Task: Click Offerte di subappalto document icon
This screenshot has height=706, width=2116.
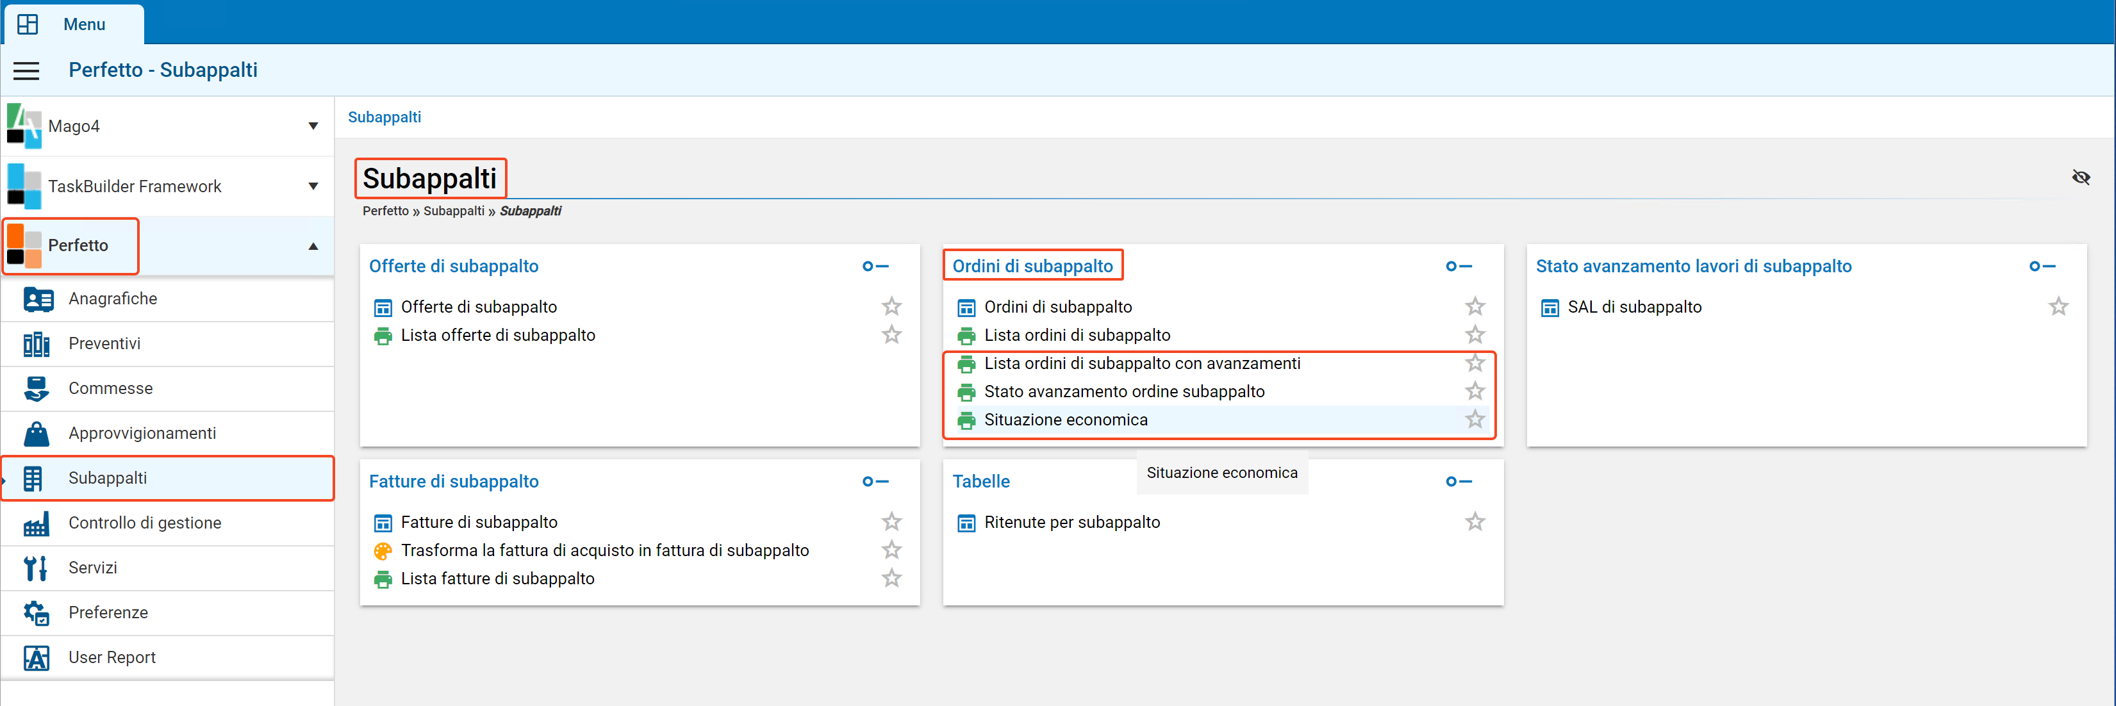Action: [x=383, y=308]
